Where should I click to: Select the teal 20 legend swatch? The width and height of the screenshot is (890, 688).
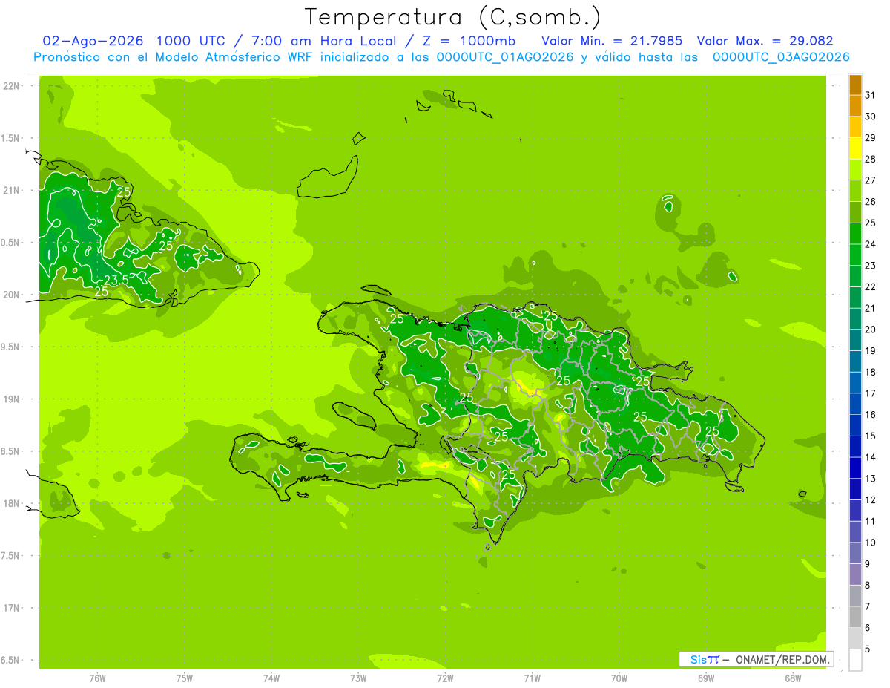click(855, 319)
